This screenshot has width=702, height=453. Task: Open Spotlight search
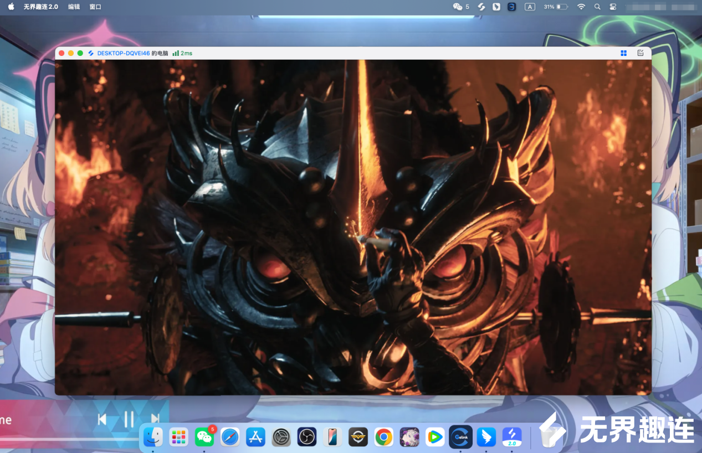tap(597, 7)
